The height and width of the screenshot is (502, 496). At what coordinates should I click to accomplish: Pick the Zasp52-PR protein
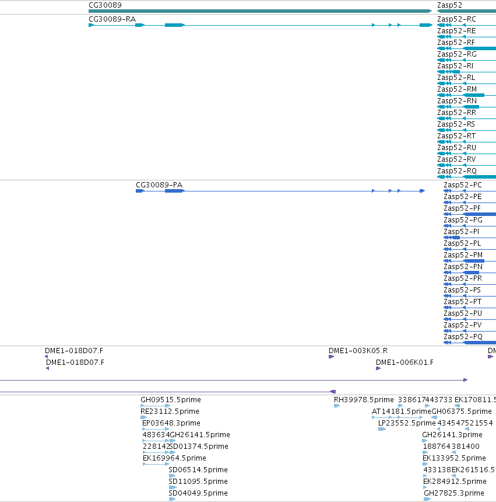click(x=463, y=278)
